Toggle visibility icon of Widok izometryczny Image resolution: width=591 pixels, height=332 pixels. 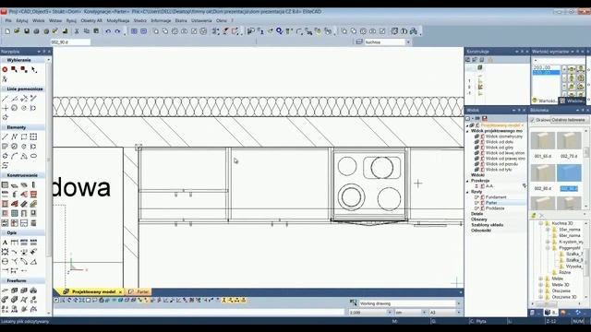point(476,136)
